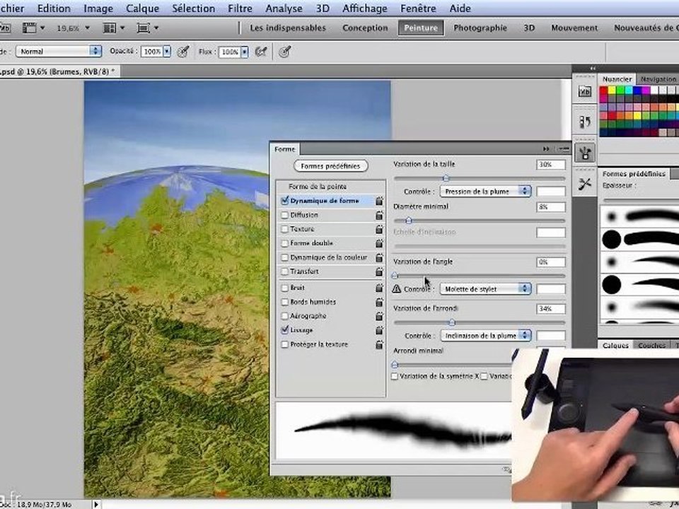Open the Normal blending mode dropdown
Viewport: 679px width, 509px height.
pyautogui.click(x=59, y=52)
